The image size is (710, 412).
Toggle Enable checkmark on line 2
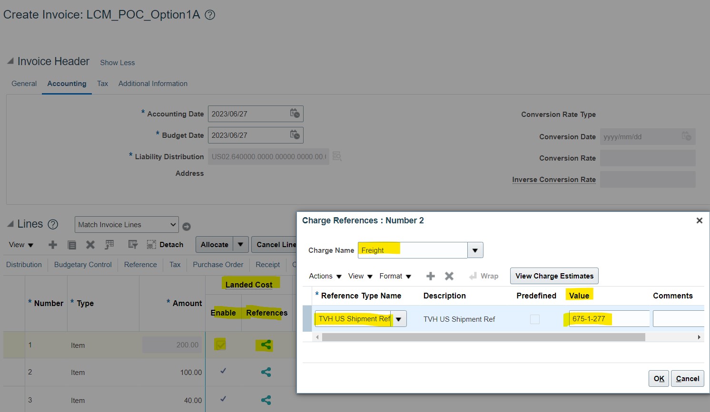(x=223, y=372)
